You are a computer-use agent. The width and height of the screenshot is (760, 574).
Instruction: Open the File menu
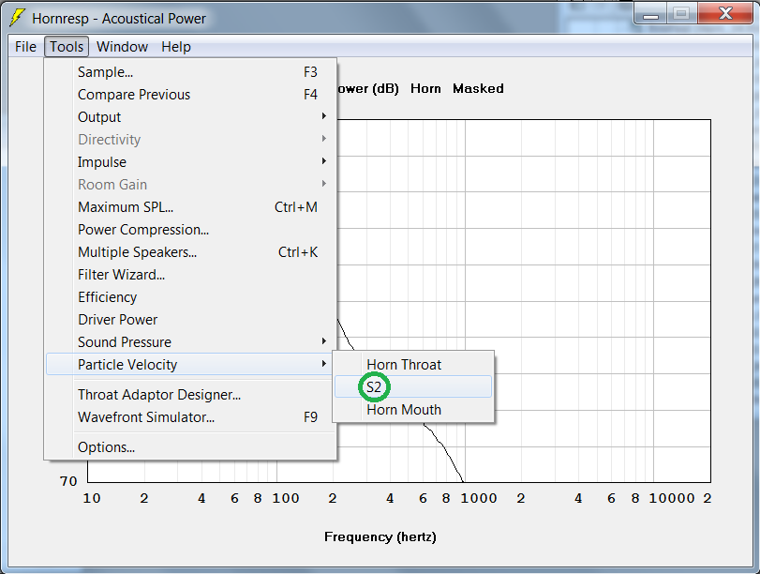click(25, 47)
